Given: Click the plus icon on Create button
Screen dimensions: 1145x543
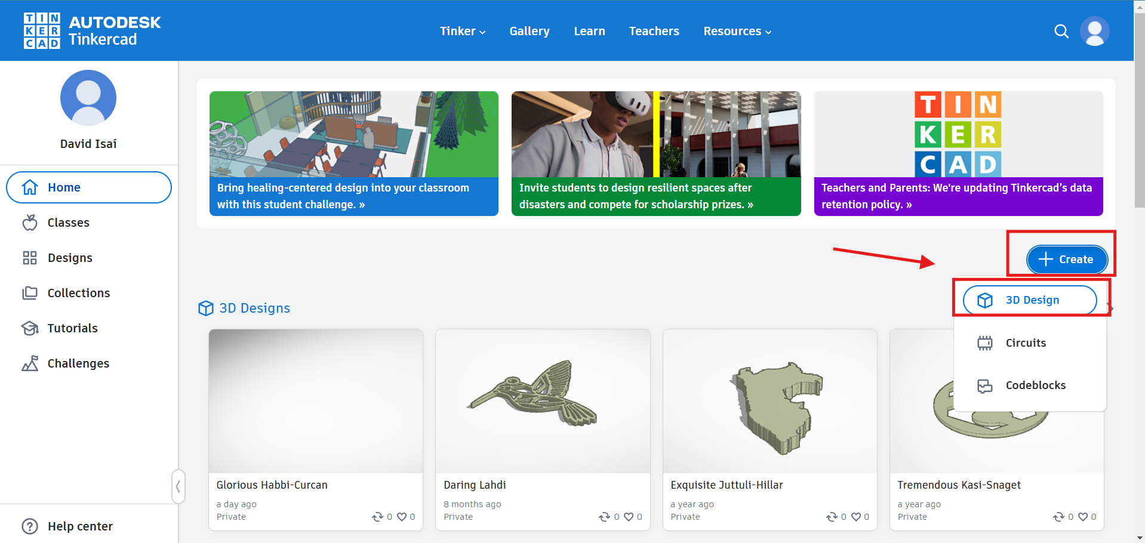Looking at the screenshot, I should tap(1045, 259).
